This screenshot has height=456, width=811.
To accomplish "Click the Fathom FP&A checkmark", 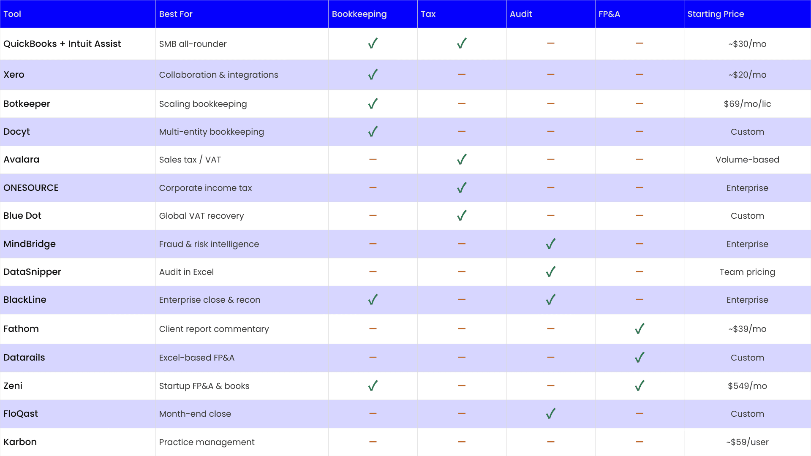I will [640, 328].
